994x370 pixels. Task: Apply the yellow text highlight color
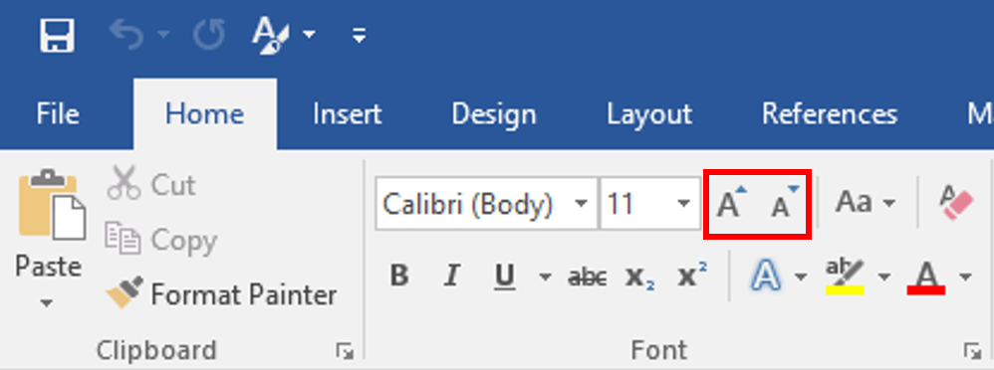pyautogui.click(x=845, y=277)
